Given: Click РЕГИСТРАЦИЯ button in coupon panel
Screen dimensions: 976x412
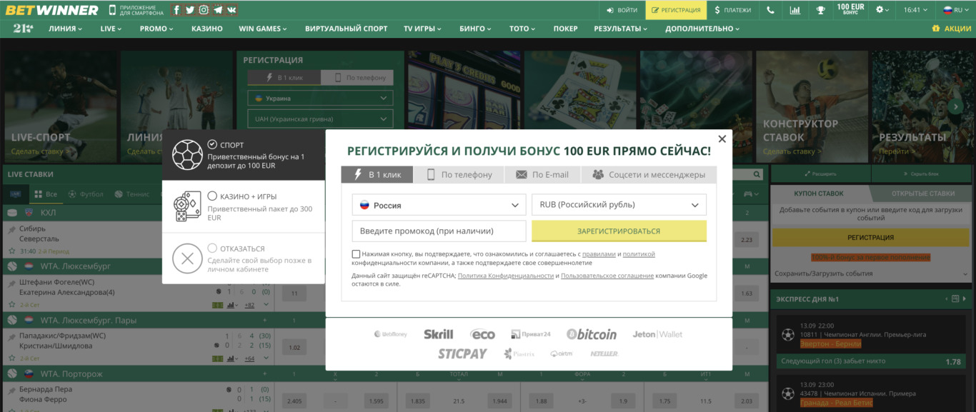Looking at the screenshot, I should click(x=871, y=238).
